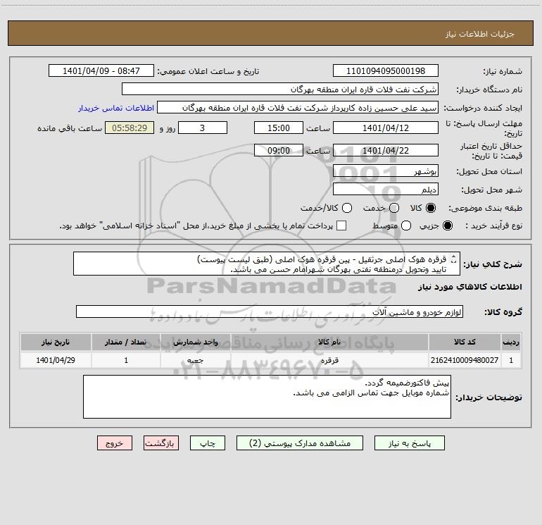Click the ردیف column header
The width and height of the screenshot is (542, 525).
coord(511,342)
